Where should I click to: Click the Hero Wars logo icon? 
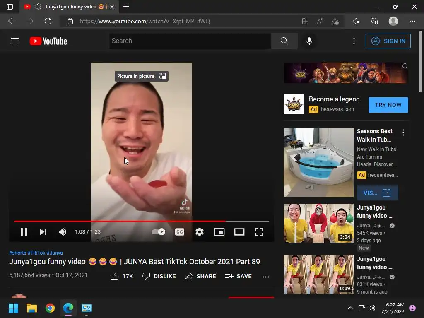pyautogui.click(x=294, y=104)
